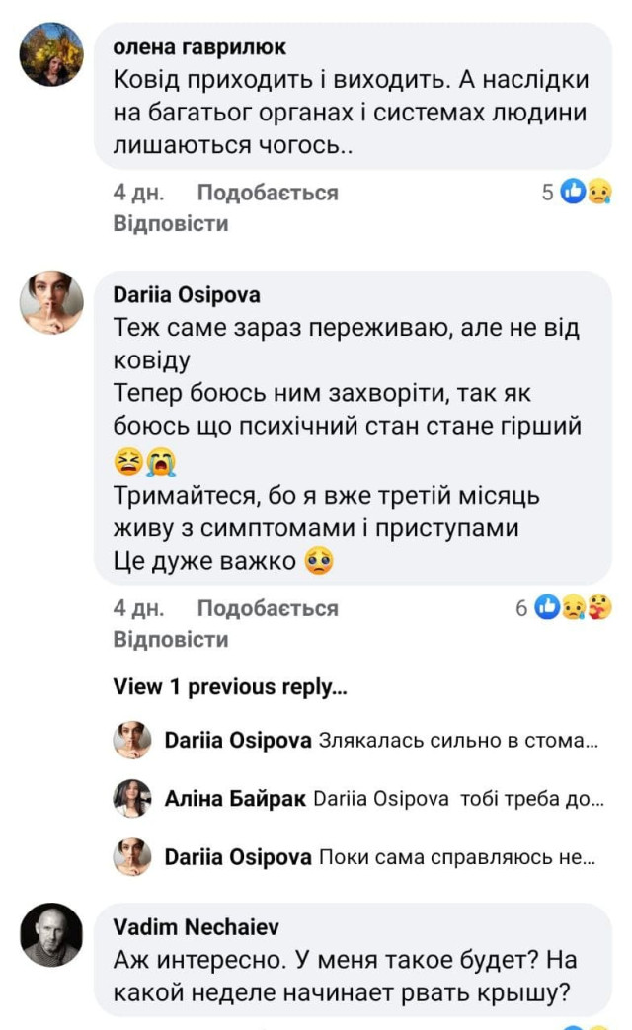Click the name Vadim Nechaiev

coord(197,927)
